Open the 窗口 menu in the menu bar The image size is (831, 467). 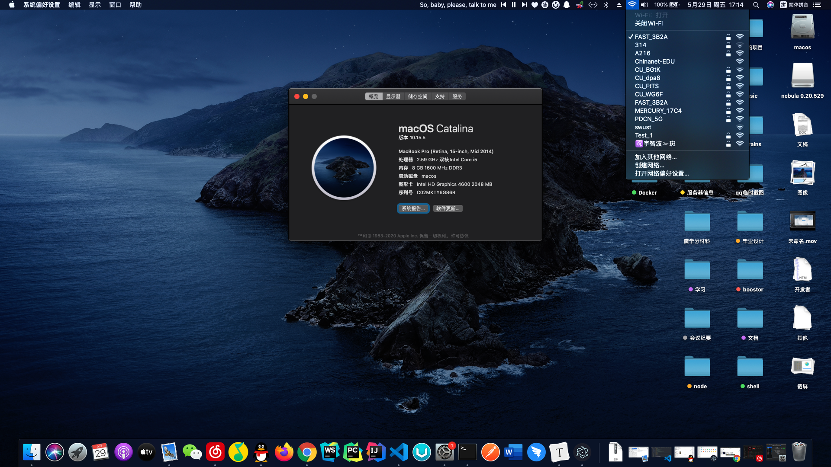point(115,5)
